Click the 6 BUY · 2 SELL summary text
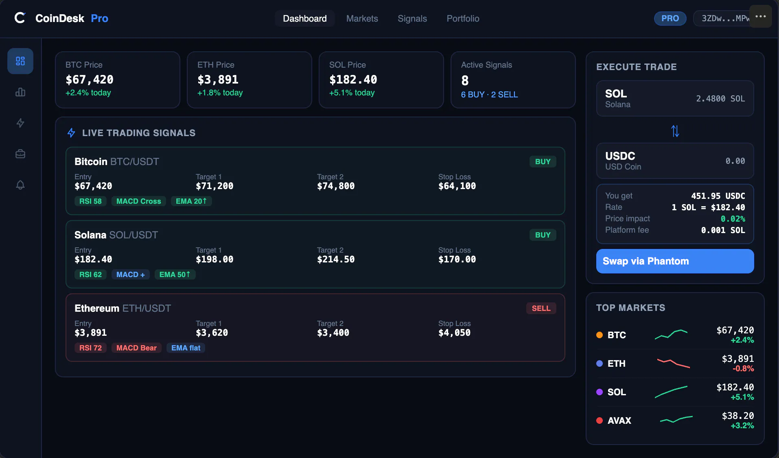This screenshot has height=458, width=779. coord(490,95)
